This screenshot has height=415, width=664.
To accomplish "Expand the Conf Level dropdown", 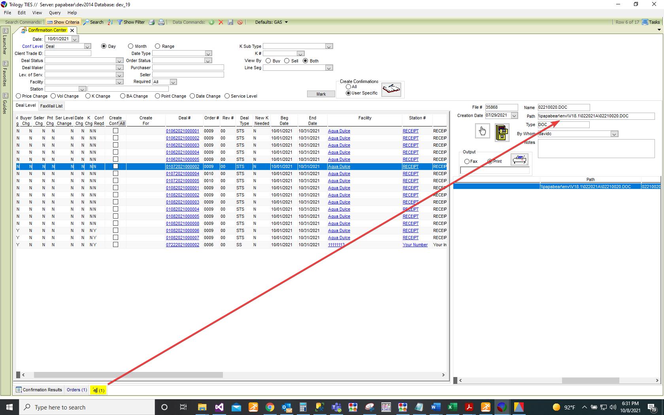I will 87,46.
